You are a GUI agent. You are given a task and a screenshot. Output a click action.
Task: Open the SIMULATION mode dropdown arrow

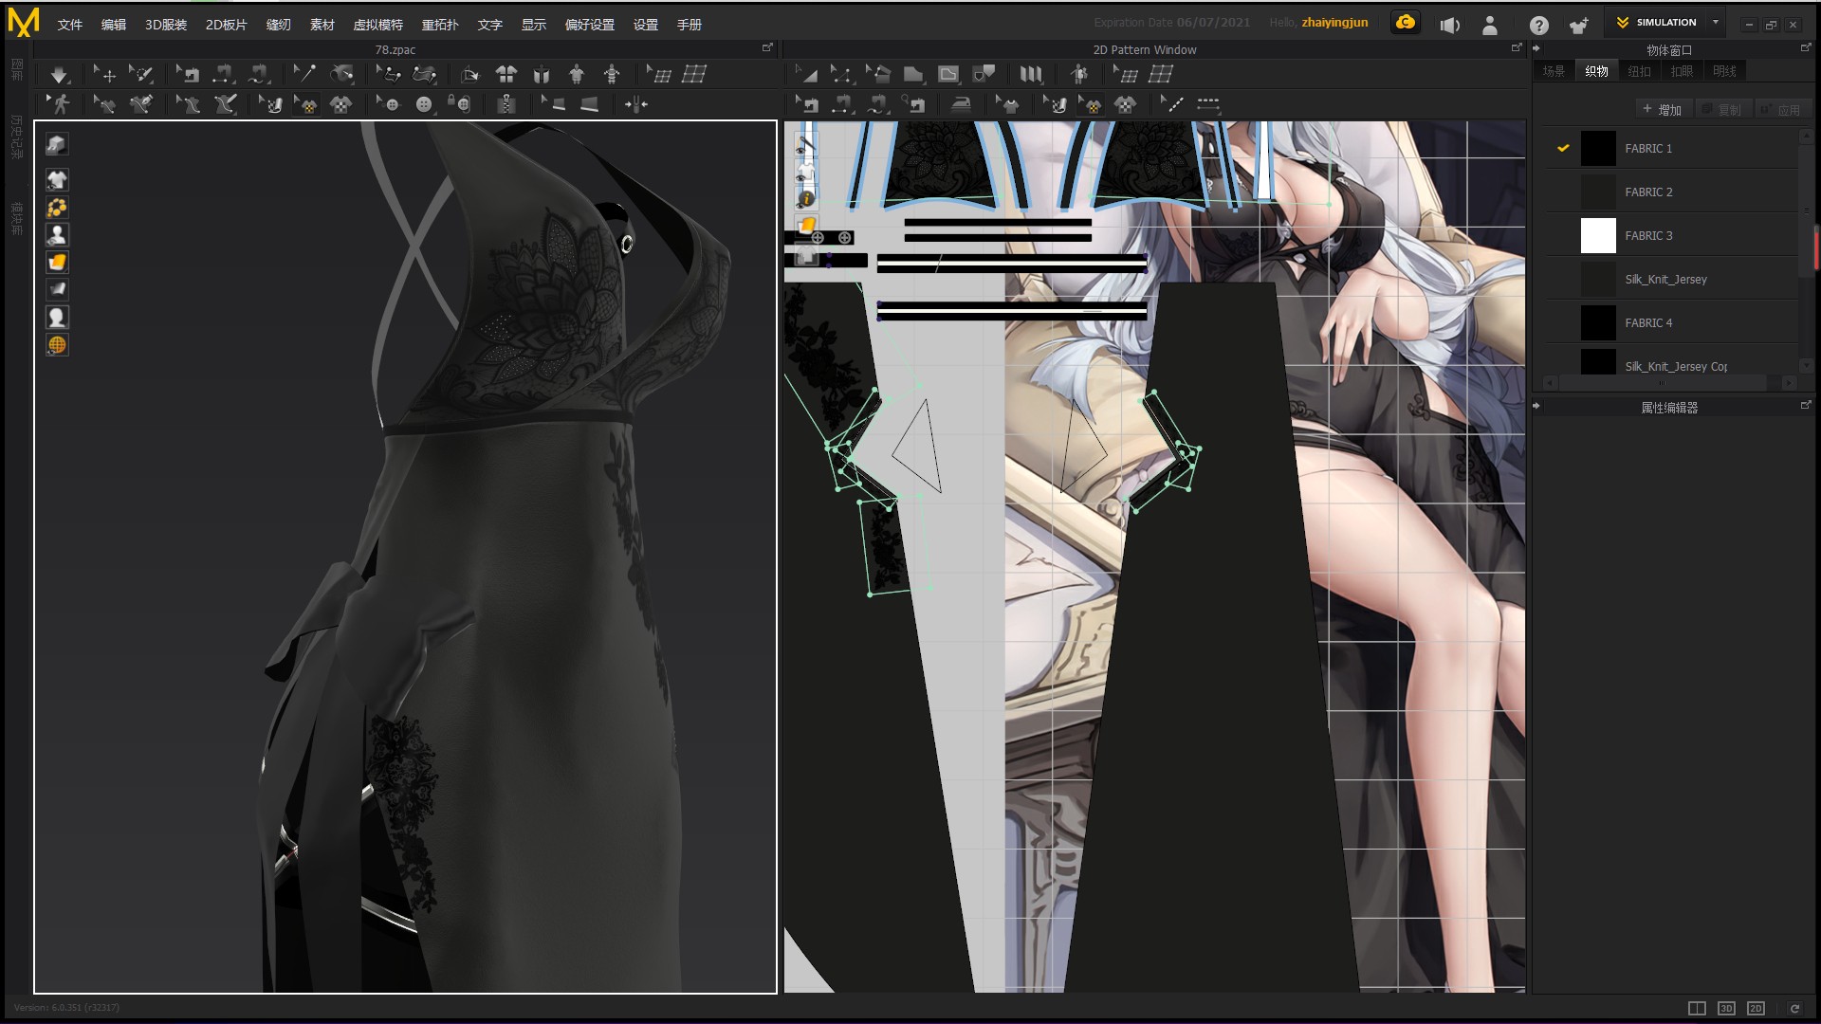(1715, 22)
